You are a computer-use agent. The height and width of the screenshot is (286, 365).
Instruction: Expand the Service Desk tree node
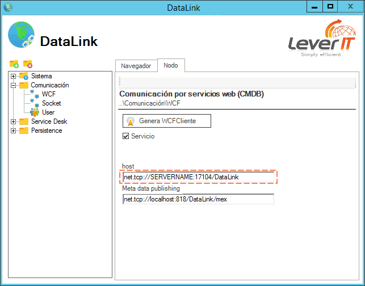click(13, 121)
